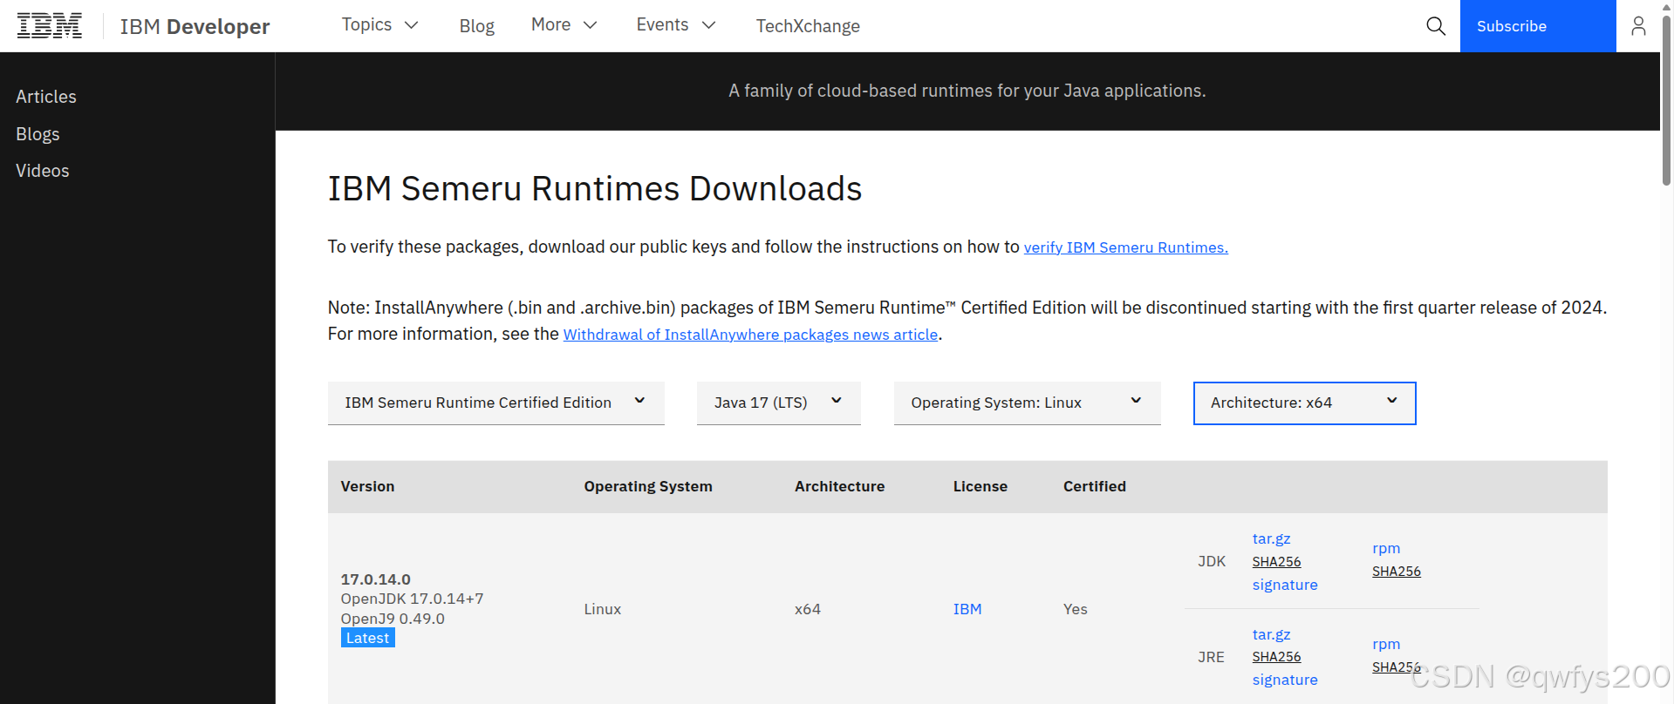
Task: Click the Version column header
Action: click(x=367, y=486)
